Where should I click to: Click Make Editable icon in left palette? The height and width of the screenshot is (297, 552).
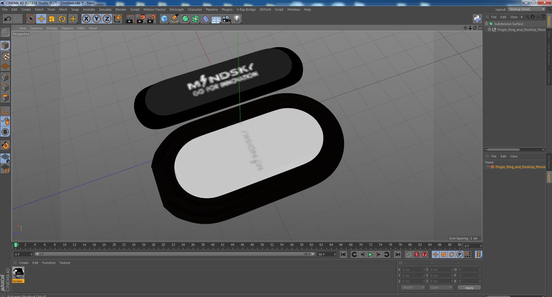point(5,32)
